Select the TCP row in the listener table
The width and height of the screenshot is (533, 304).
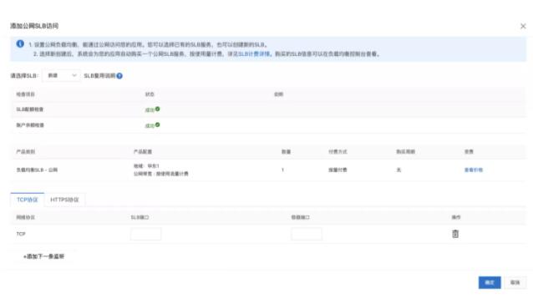point(268,234)
